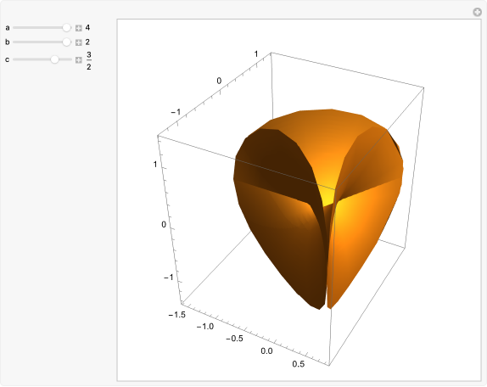Click the axis tick label -1.5

[x=177, y=315]
